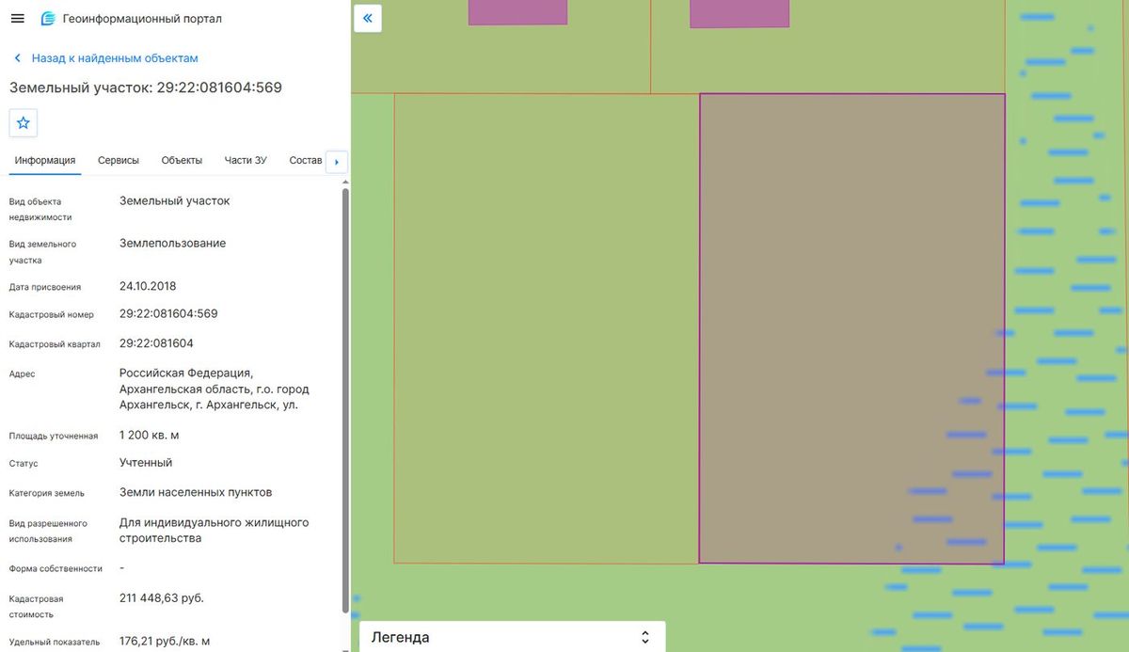The width and height of the screenshot is (1129, 652).
Task: Expand the Легенда panel
Action: click(513, 637)
